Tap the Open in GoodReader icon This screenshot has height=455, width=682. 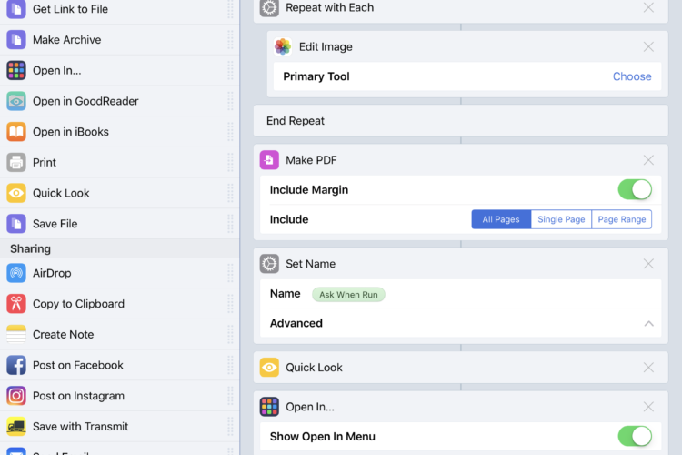click(16, 101)
